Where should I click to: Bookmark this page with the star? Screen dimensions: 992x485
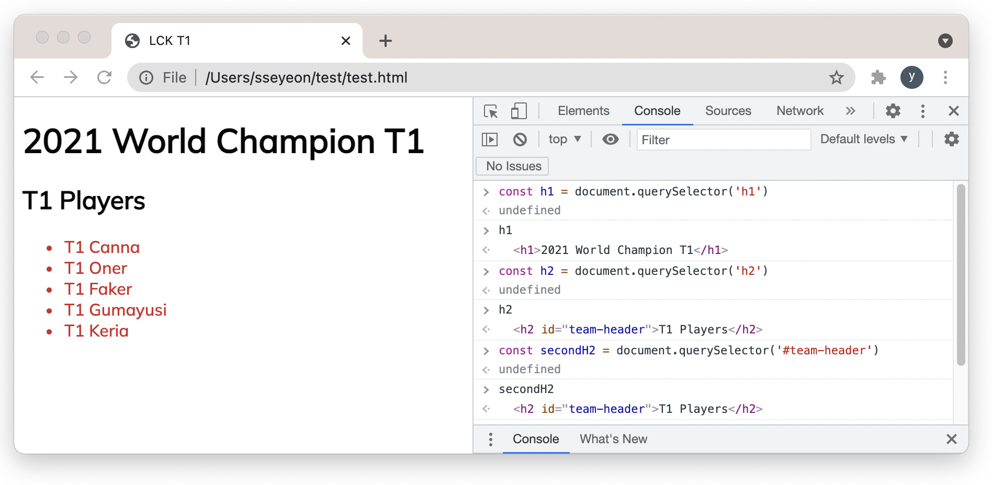837,77
